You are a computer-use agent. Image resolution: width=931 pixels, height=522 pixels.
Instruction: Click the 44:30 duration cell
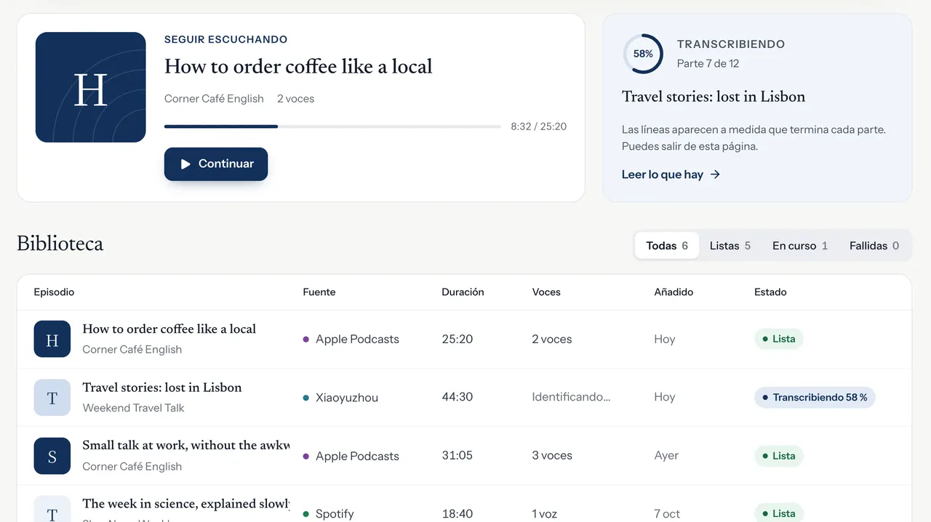[x=457, y=397]
